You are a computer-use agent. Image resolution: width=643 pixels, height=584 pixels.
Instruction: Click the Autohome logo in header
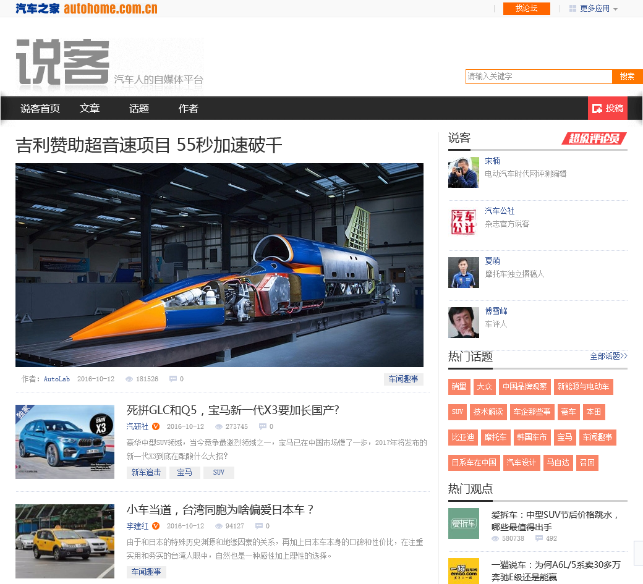coord(87,8)
